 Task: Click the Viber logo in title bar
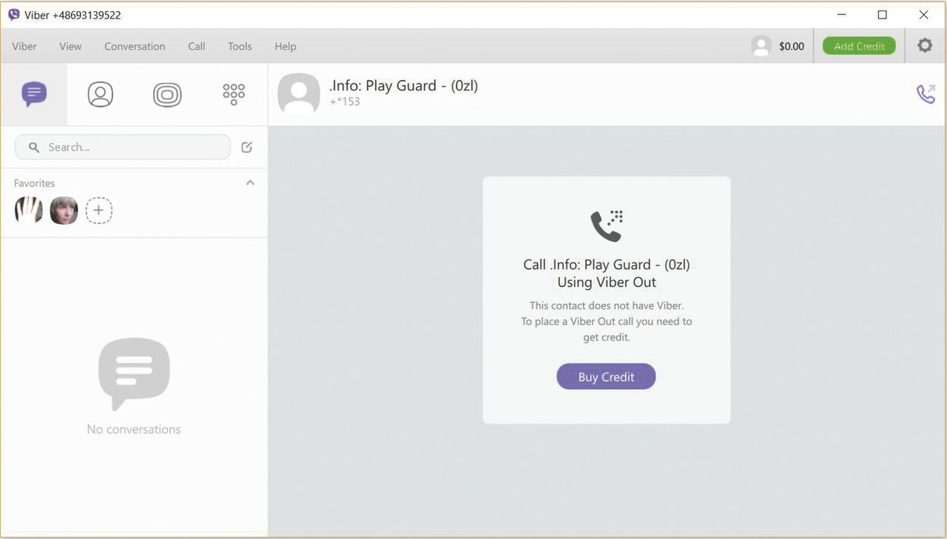click(14, 15)
